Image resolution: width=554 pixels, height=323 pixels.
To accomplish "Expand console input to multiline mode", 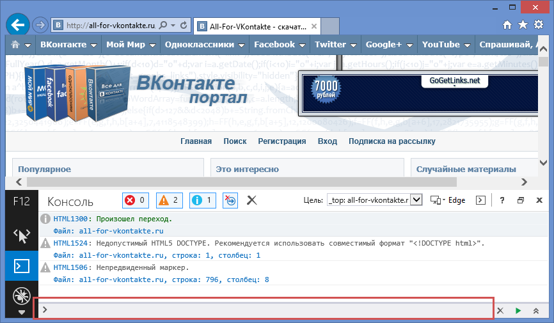I will tap(536, 311).
